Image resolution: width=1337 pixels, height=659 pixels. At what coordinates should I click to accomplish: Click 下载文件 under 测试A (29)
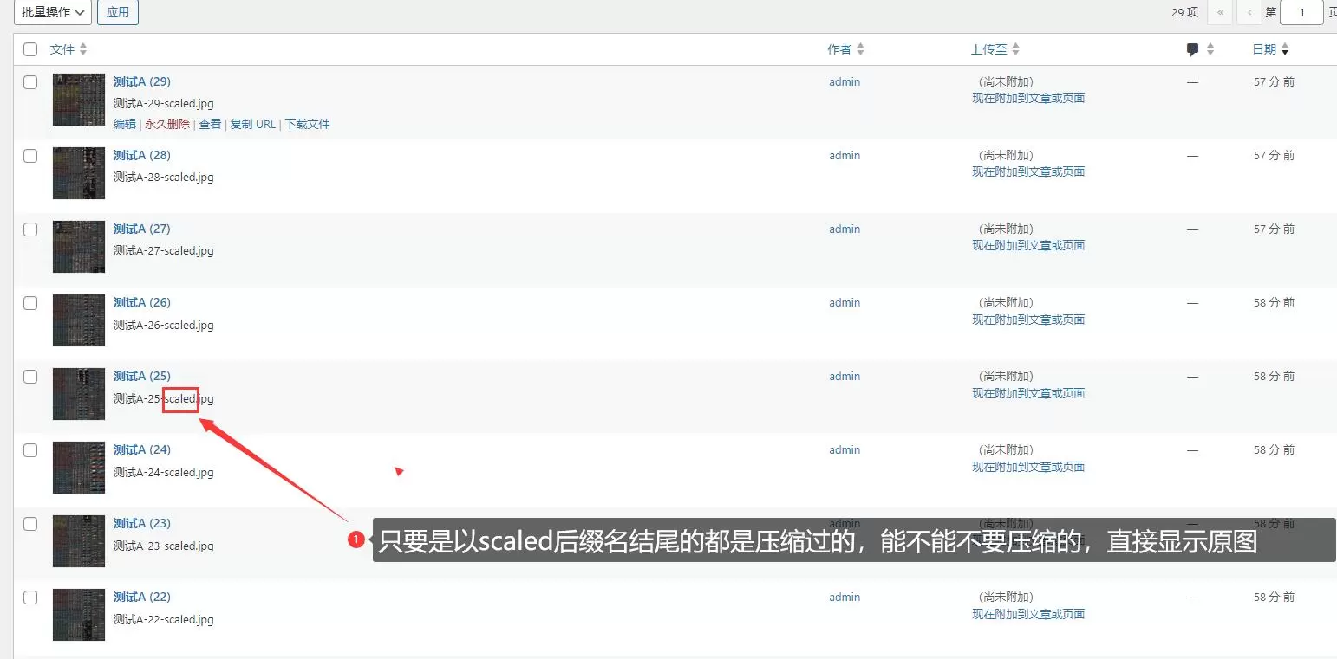tap(308, 124)
